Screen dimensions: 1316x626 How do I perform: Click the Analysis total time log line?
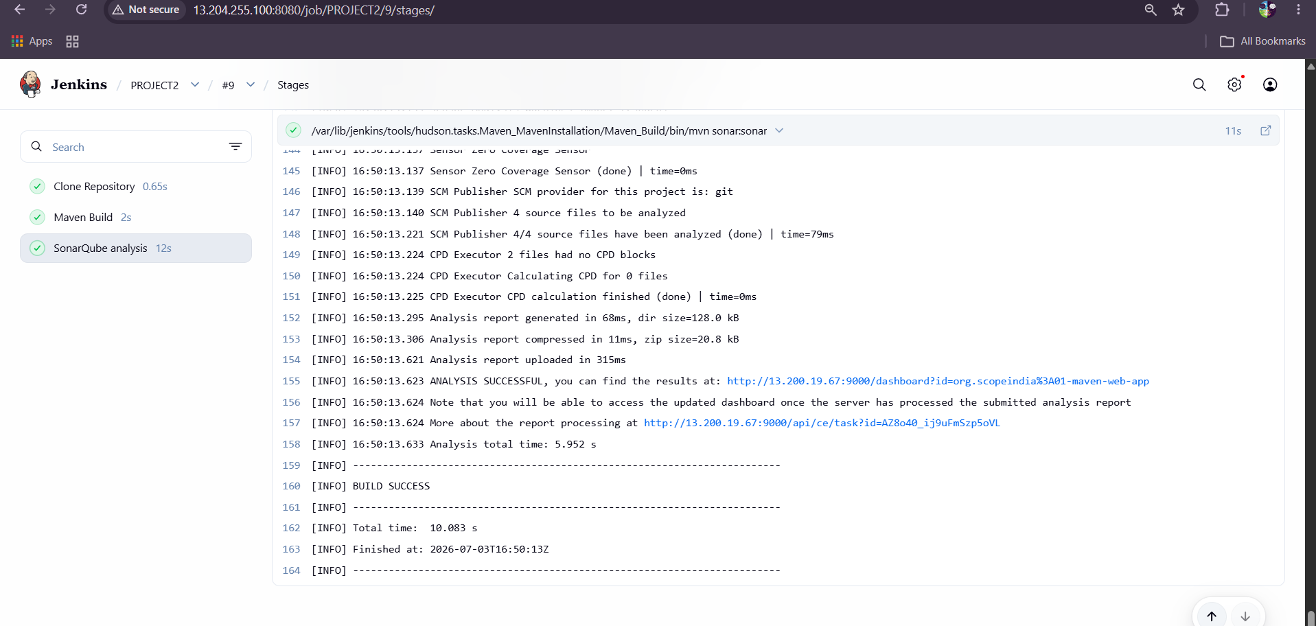(x=454, y=444)
